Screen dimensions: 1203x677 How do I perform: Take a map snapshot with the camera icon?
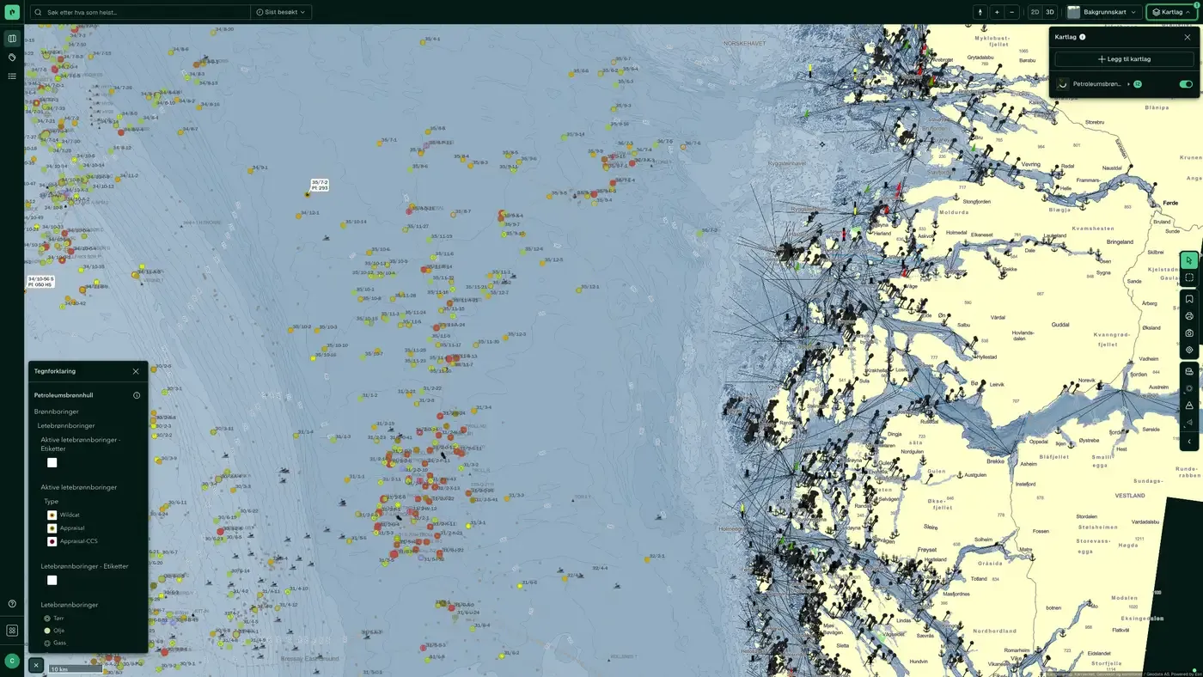coord(1189,333)
